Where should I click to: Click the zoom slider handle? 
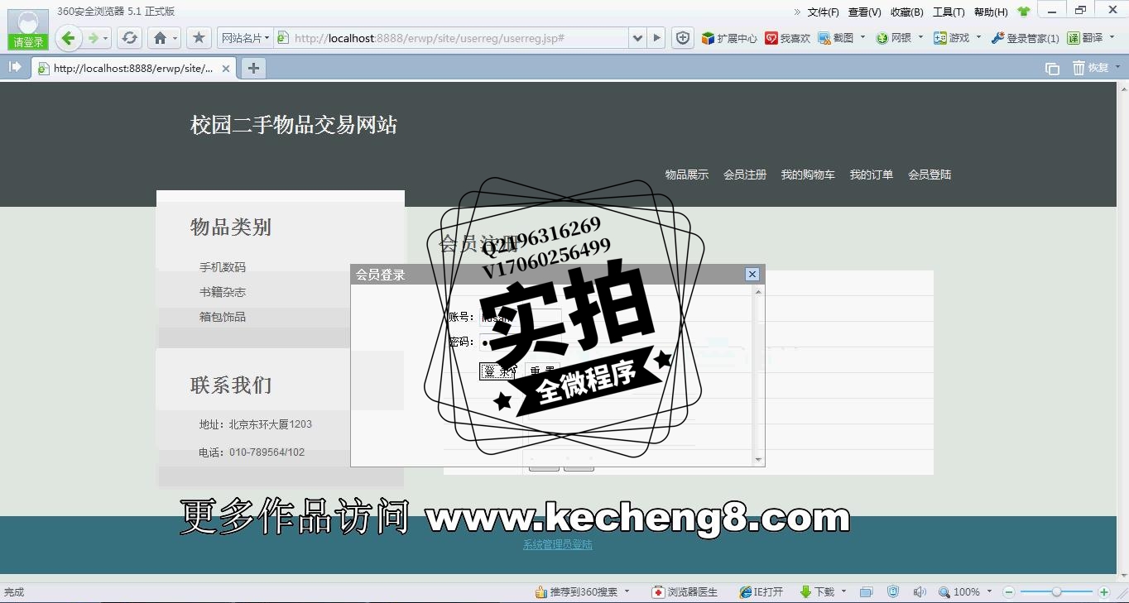point(1056,592)
